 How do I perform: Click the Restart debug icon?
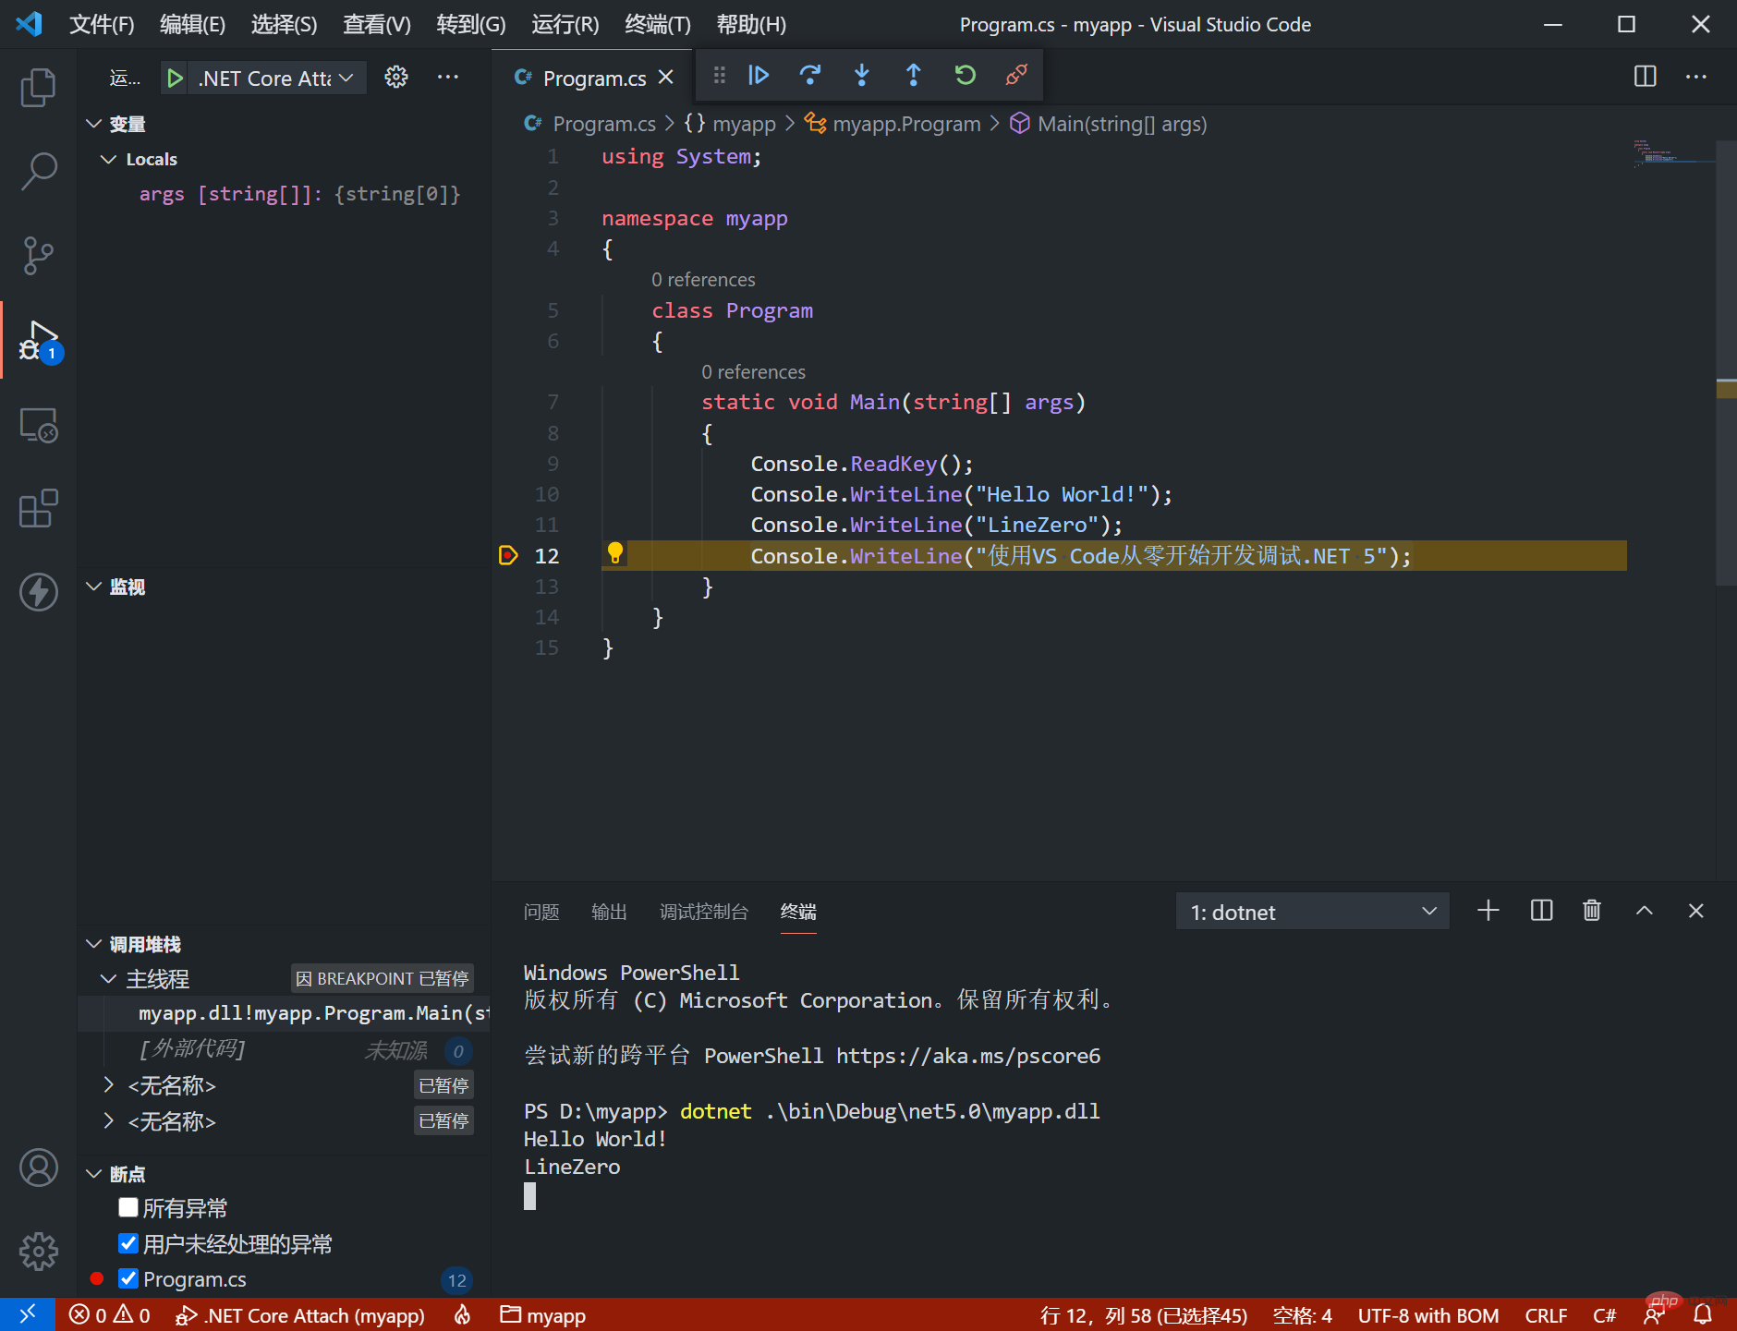tap(965, 75)
